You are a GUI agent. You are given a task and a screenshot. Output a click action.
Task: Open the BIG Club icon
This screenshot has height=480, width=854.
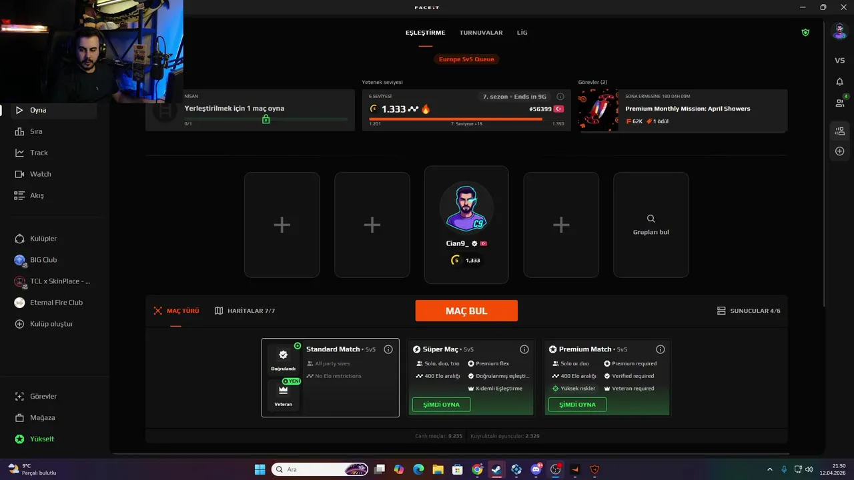click(19, 260)
